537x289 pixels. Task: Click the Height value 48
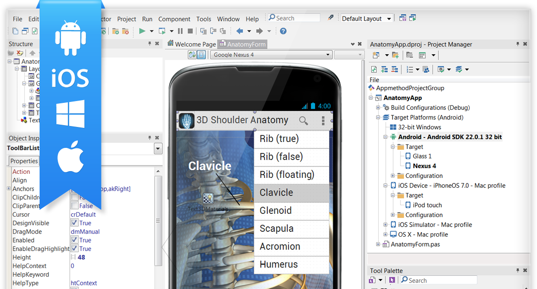coord(81,257)
